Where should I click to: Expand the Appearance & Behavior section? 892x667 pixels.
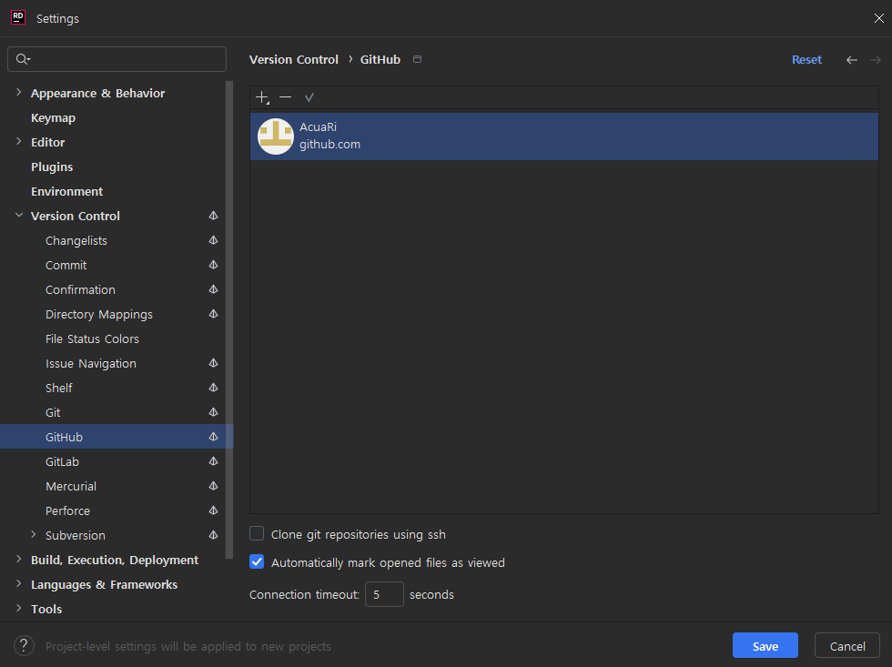(17, 93)
